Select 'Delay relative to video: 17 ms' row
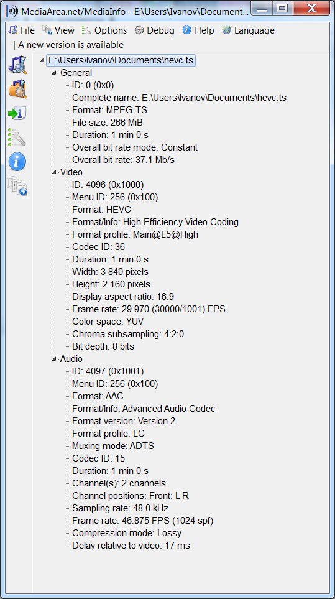335x599 pixels. click(131, 545)
